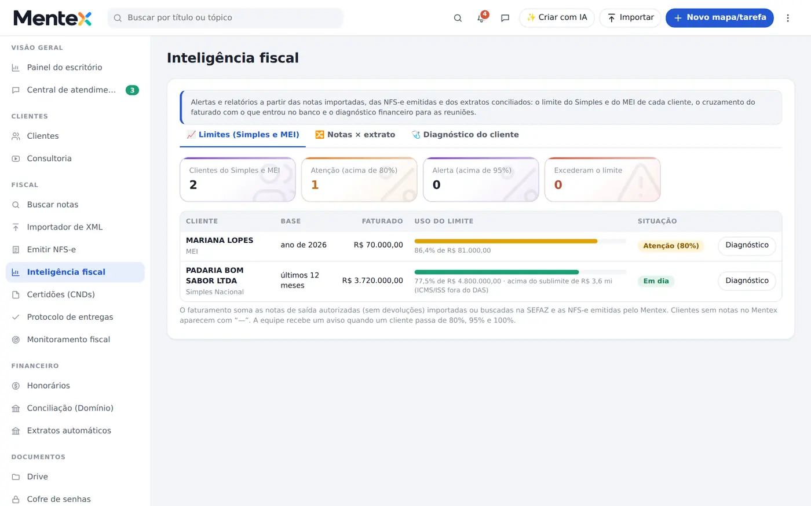Click the Conciliação (Domínio) bank icon
Viewport: 811px width, 506px height.
coord(16,408)
